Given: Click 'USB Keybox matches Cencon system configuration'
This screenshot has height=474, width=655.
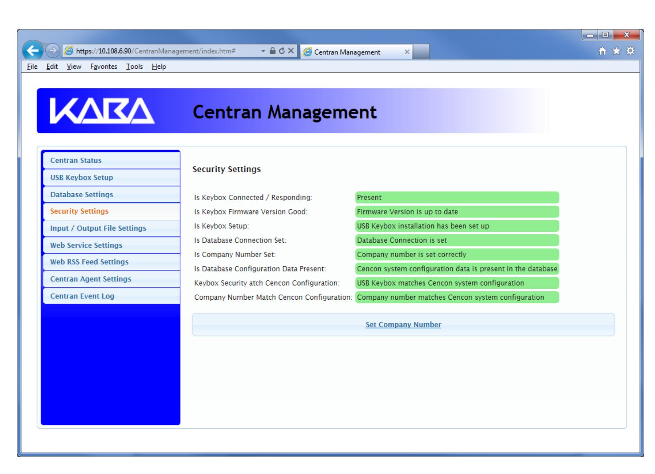Looking at the screenshot, I should (x=457, y=283).
